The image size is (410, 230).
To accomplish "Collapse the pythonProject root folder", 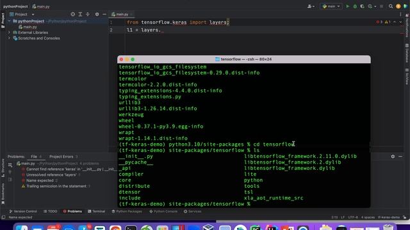I will point(10,21).
